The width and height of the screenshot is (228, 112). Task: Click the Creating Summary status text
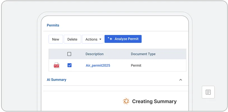[154, 101]
